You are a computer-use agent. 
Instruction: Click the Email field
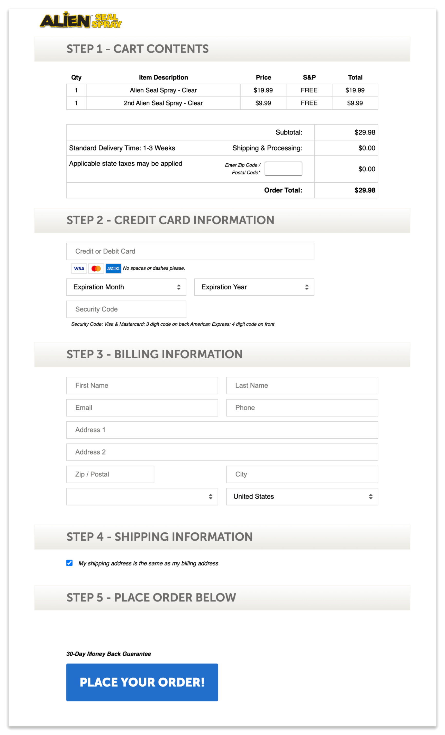(x=142, y=408)
